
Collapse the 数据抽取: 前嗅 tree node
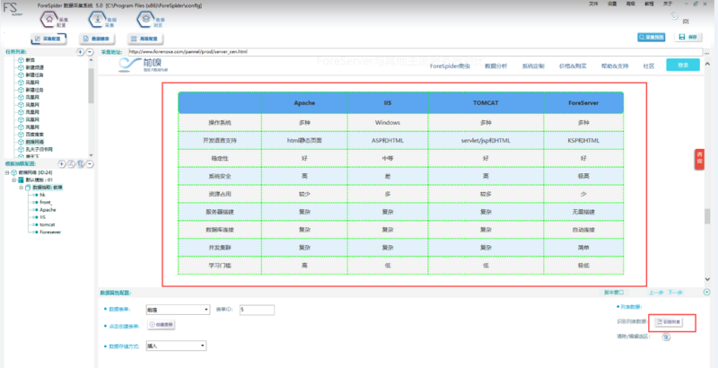(x=21, y=188)
